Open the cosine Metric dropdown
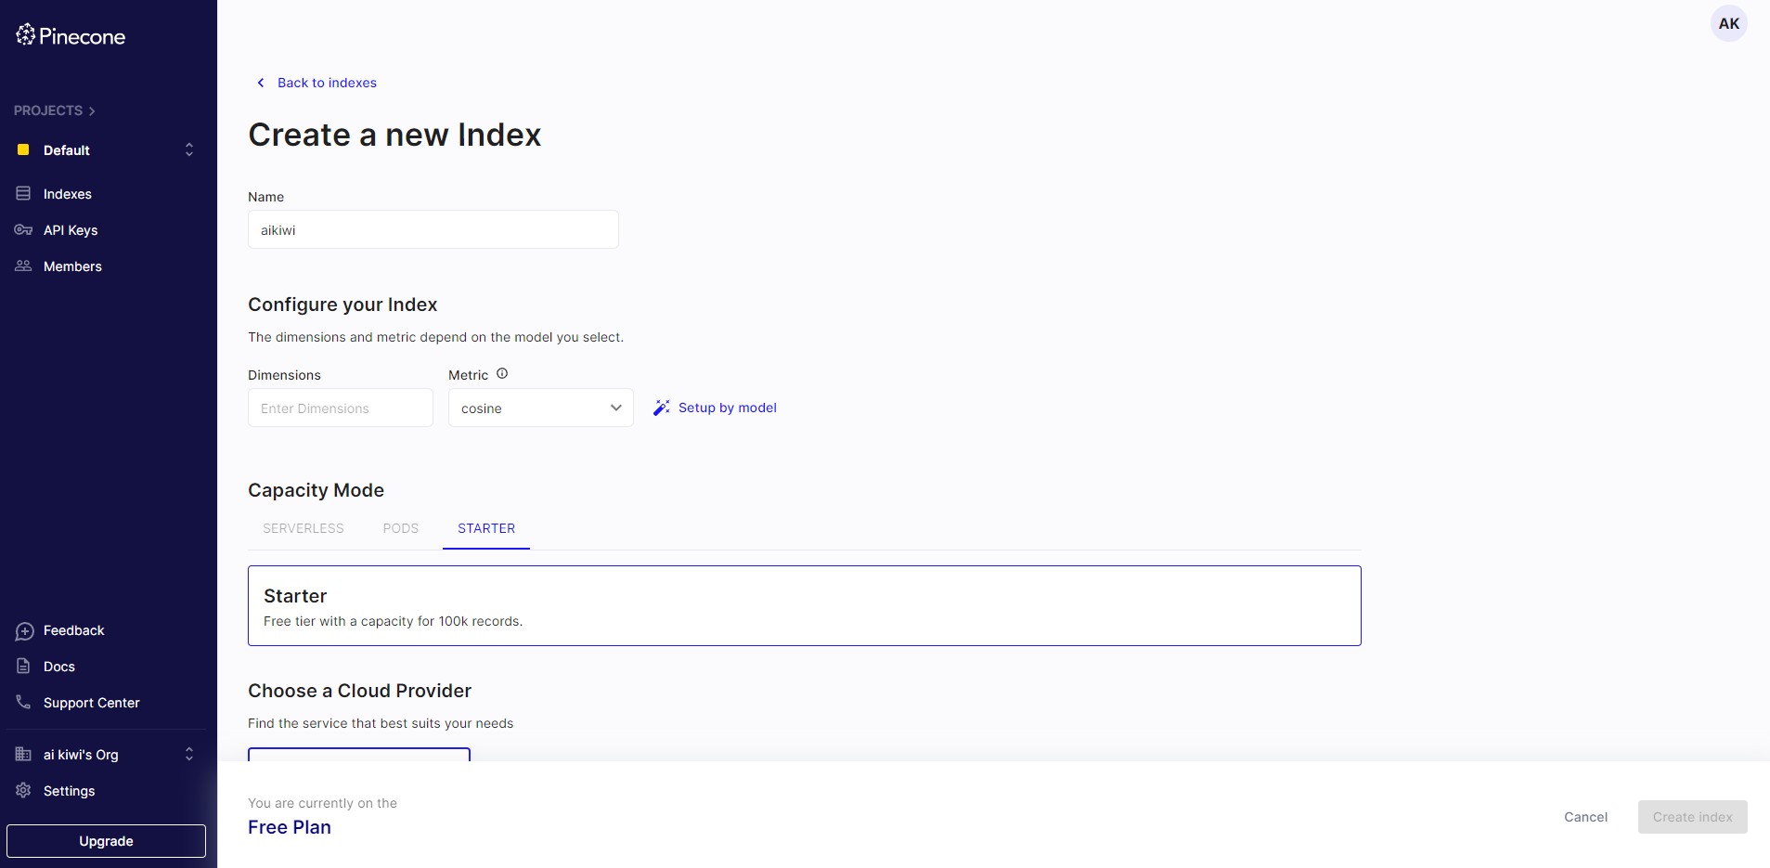Viewport: 1770px width, 868px height. click(541, 408)
